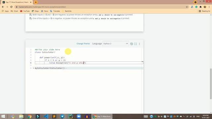Open the Translate bookmark
The height and width of the screenshot is (119, 212).
point(55,11)
